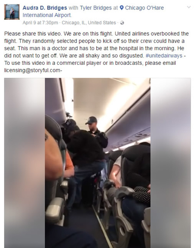Open Chicago O'Hare International Airport page
This screenshot has width=195, height=248.
click(93, 11)
